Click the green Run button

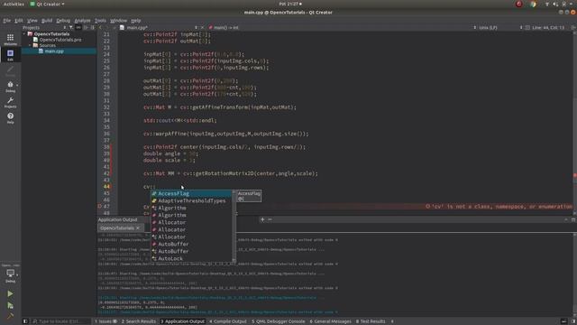coord(10,293)
